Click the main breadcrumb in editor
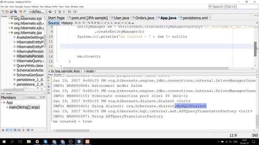259x145 pixels. 90,71
